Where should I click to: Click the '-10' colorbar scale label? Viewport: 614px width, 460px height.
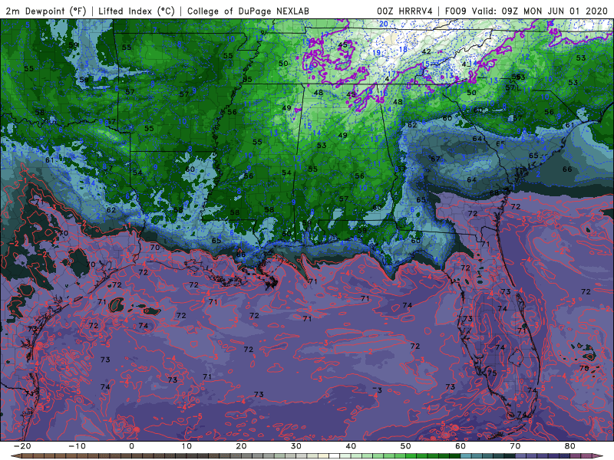tap(77, 446)
